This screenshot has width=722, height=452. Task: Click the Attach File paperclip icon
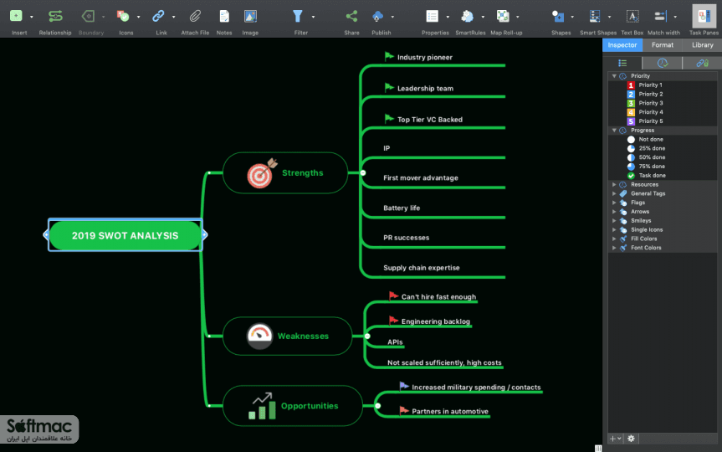[195, 16]
